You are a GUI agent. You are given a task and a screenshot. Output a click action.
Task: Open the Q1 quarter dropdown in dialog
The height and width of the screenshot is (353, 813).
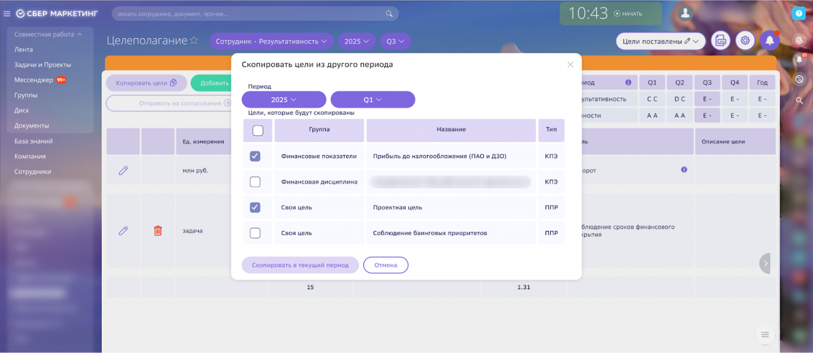pyautogui.click(x=373, y=99)
